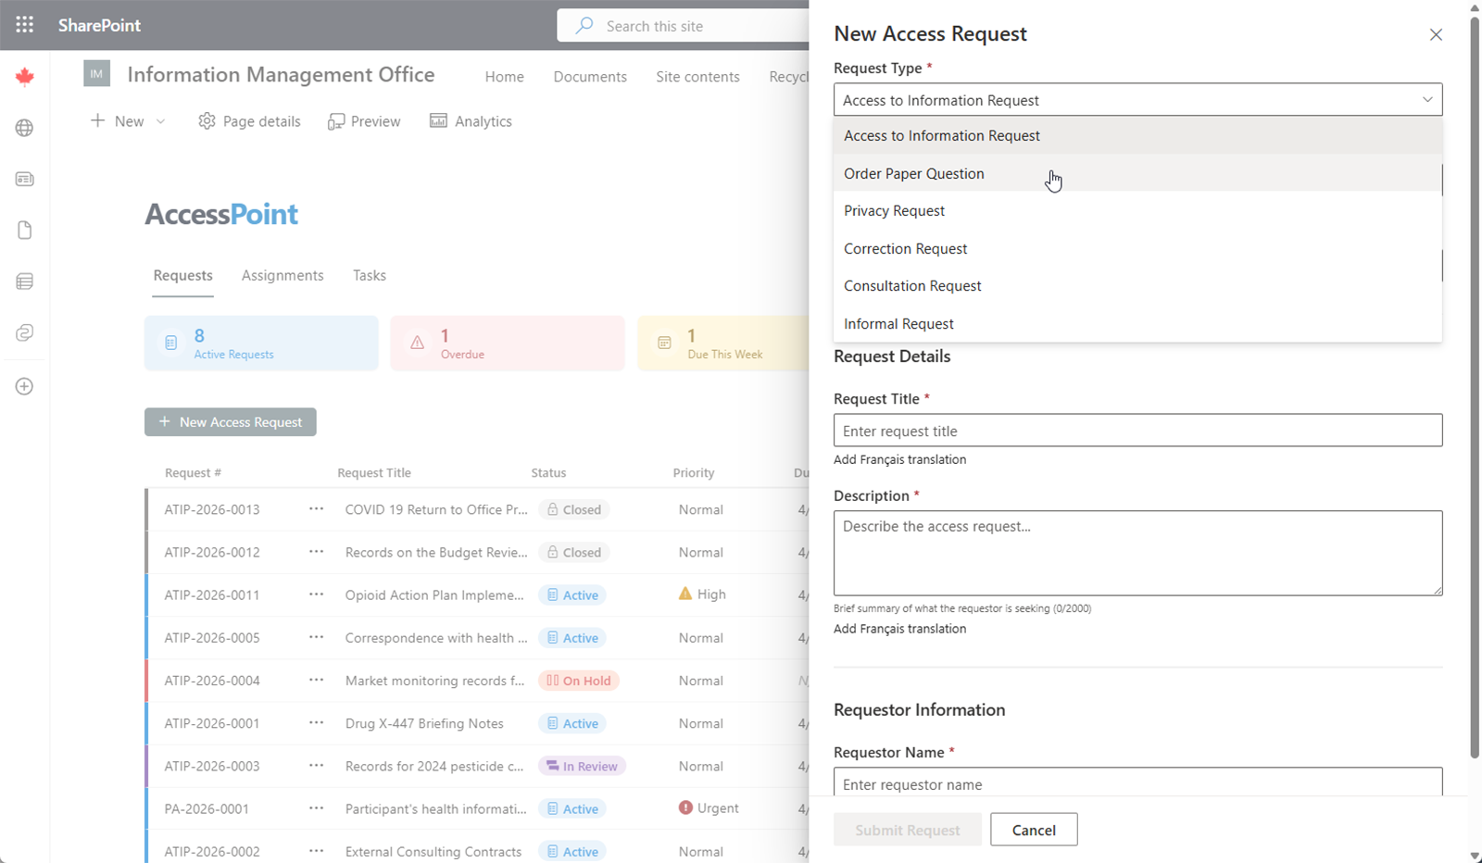Select the lists icon in the left sidebar
Viewport: 1482px width, 863px height.
click(x=24, y=281)
